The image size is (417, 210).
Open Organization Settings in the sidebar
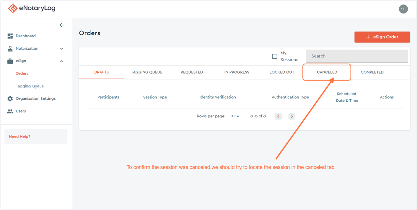click(x=35, y=99)
